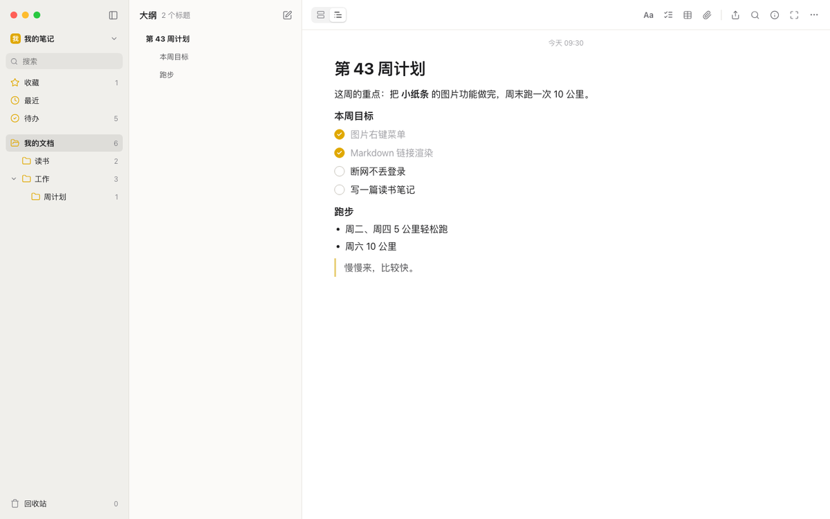This screenshot has height=519, width=830.
Task: Open the Aa text format options
Action: (x=649, y=15)
